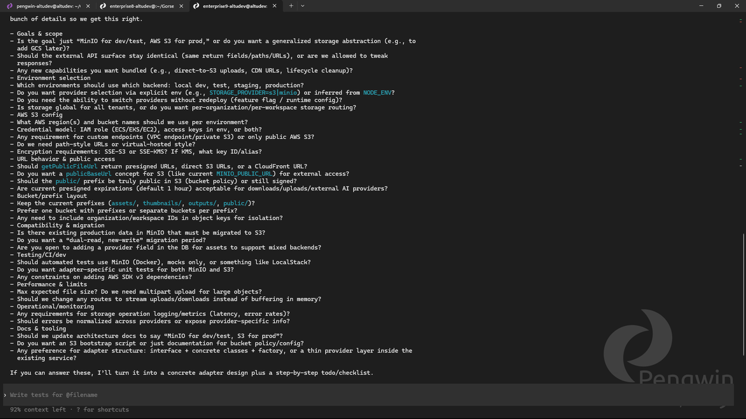The height and width of the screenshot is (419, 746).
Task: Click the 'assets/' prefix text
Action: coord(123,203)
